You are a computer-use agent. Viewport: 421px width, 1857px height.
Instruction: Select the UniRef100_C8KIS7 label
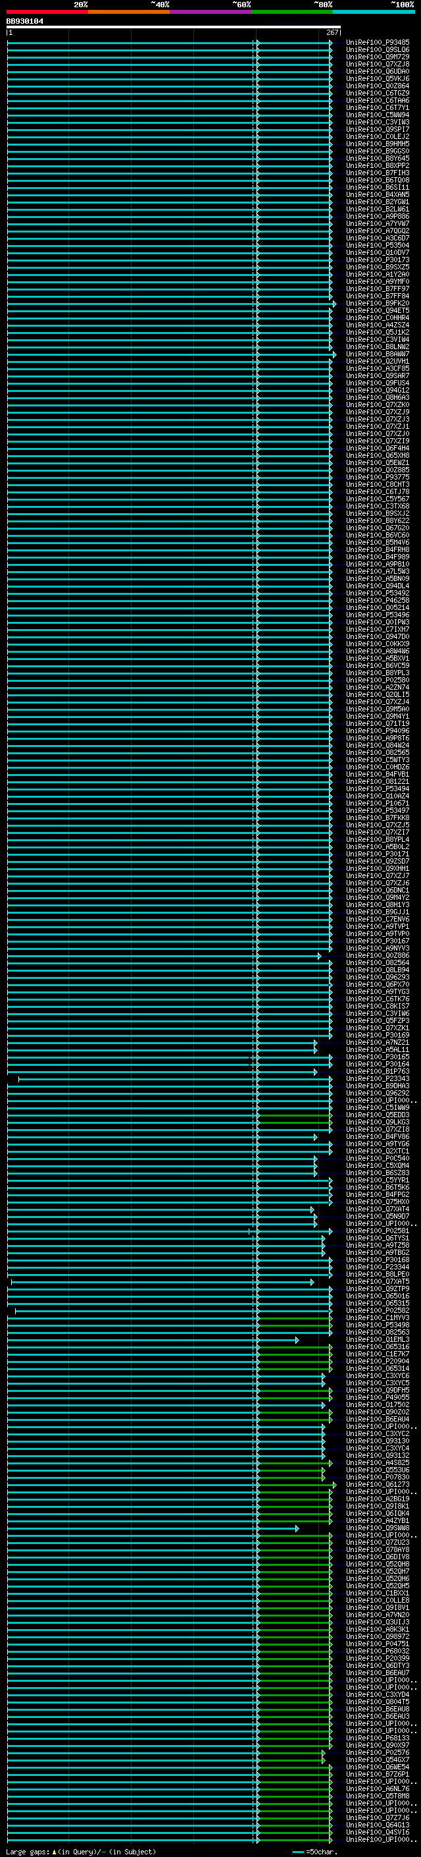378,1007
